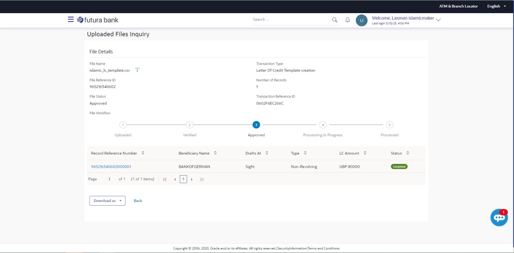Sort by LC Amount column
The width and height of the screenshot is (514, 253).
(x=365, y=153)
